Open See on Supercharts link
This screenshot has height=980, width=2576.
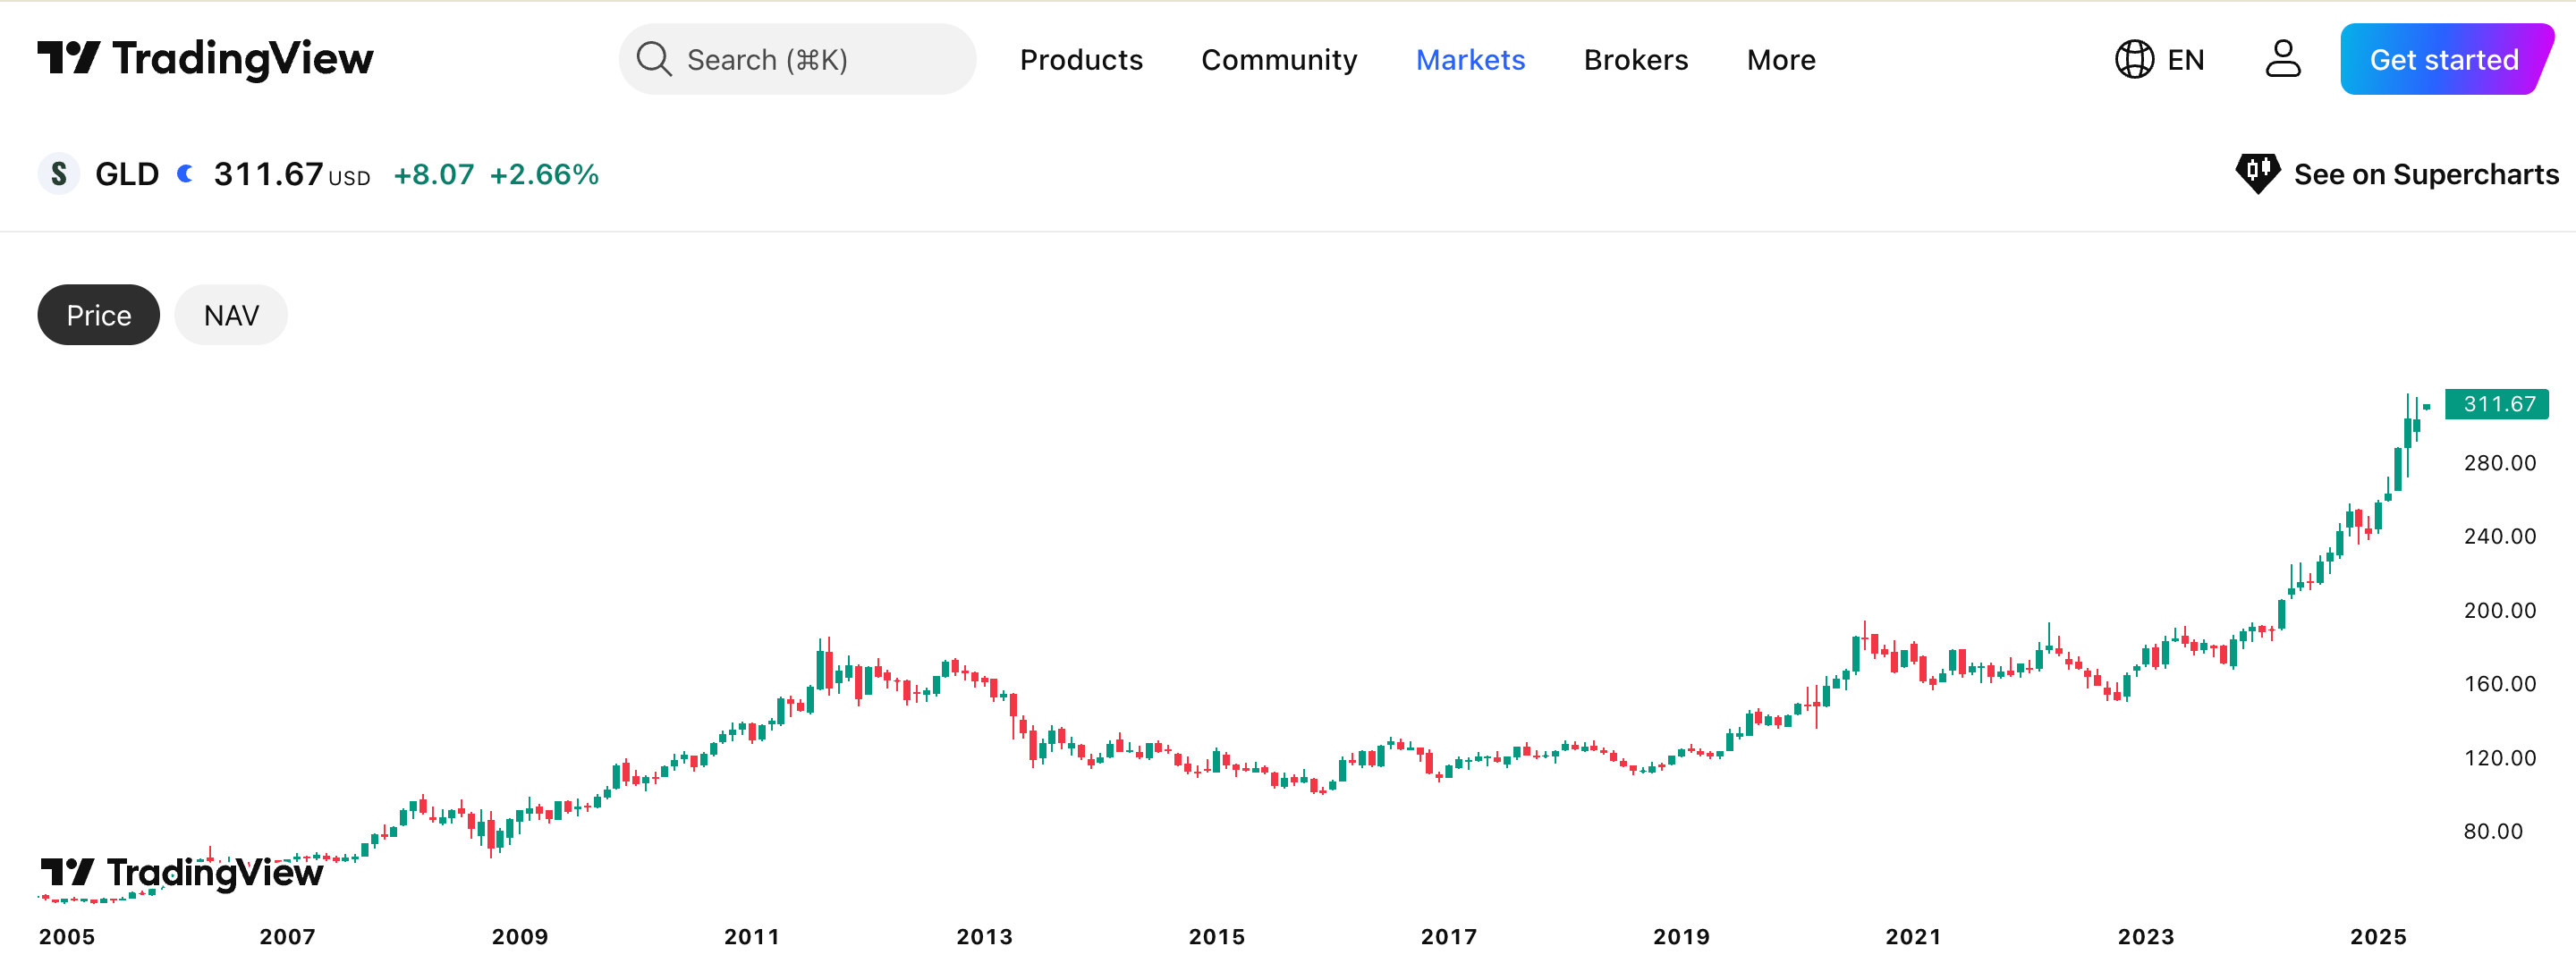coord(2425,174)
